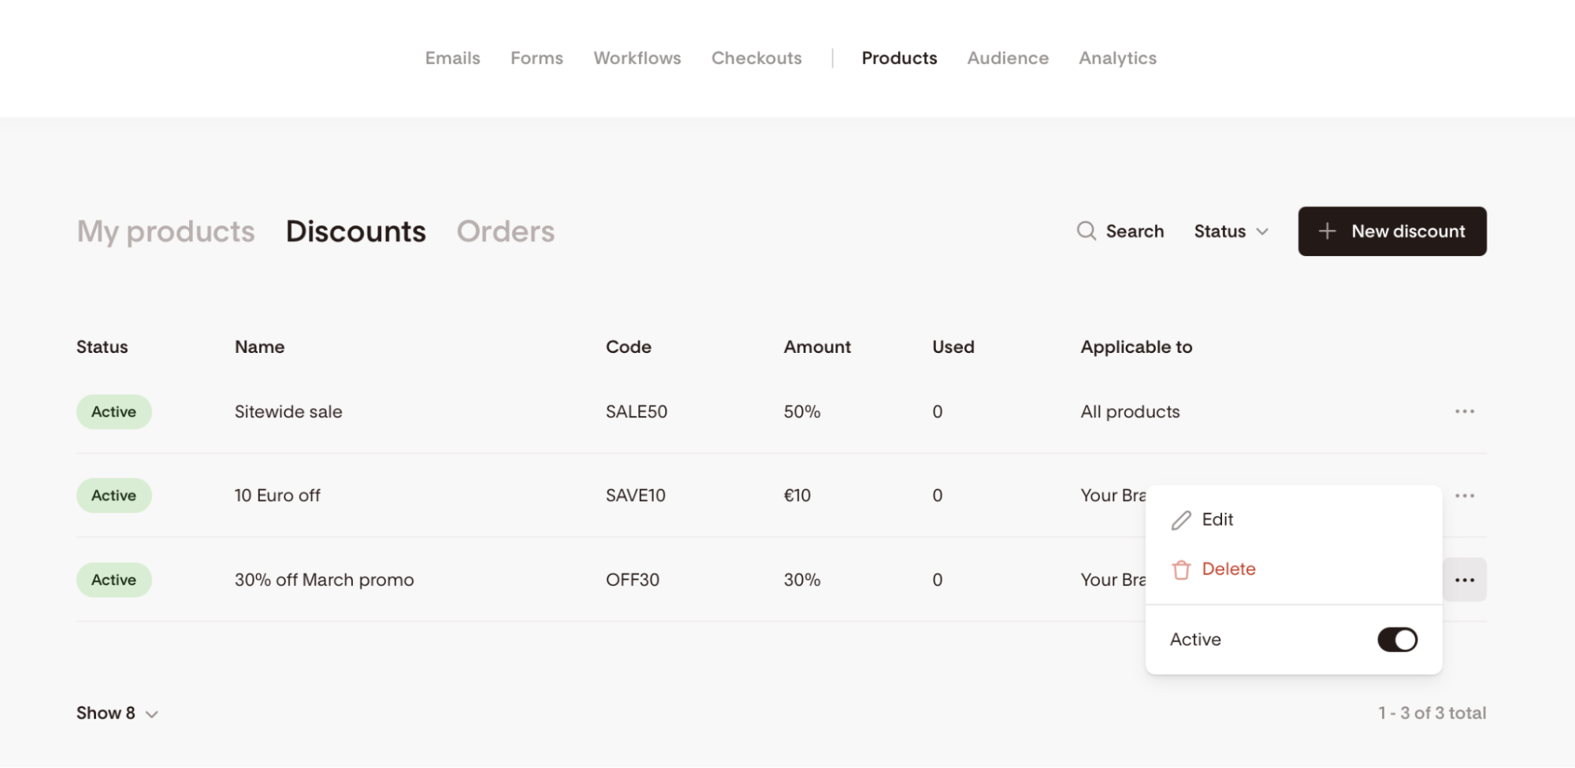Click the 30% off March promo name
The image size is (1575, 768).
pyautogui.click(x=324, y=580)
